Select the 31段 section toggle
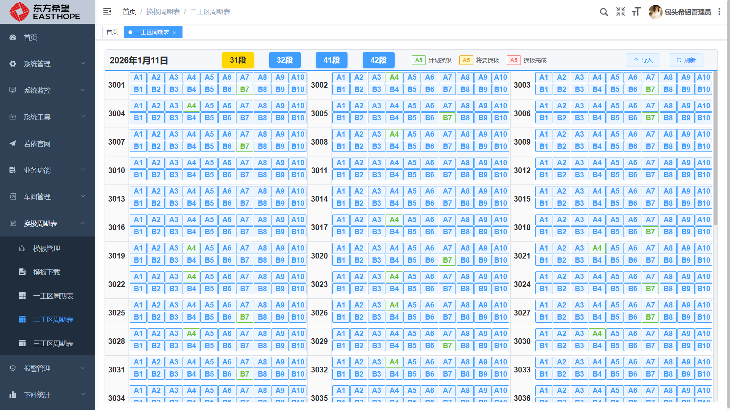730x410 pixels. [x=238, y=60]
